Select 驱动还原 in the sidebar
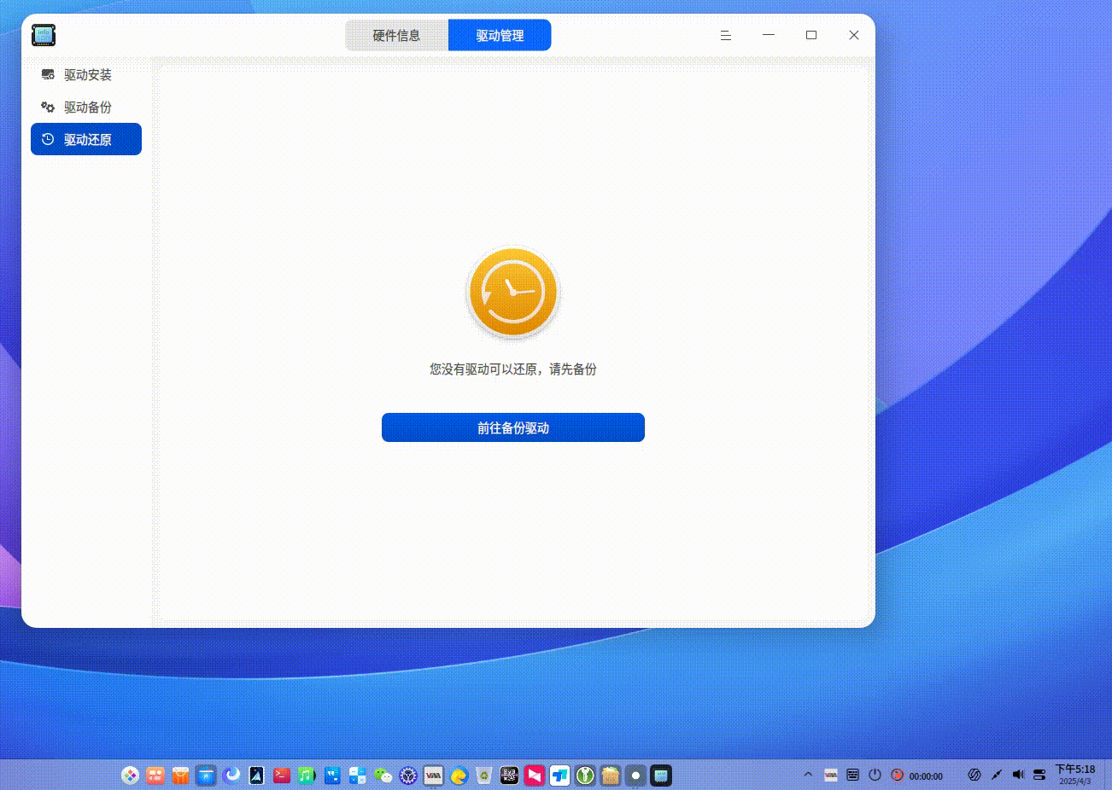 pyautogui.click(x=86, y=139)
